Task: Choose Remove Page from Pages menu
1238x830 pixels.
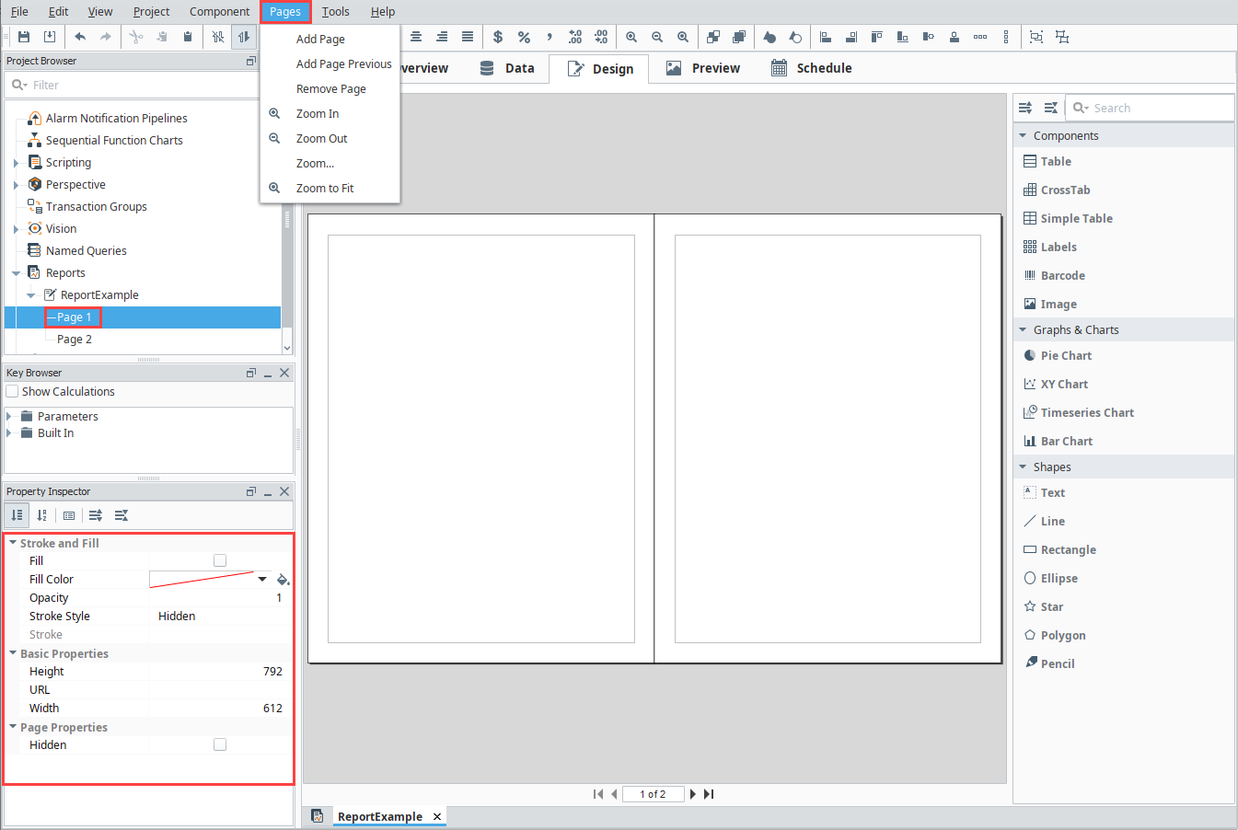Action: coord(330,88)
